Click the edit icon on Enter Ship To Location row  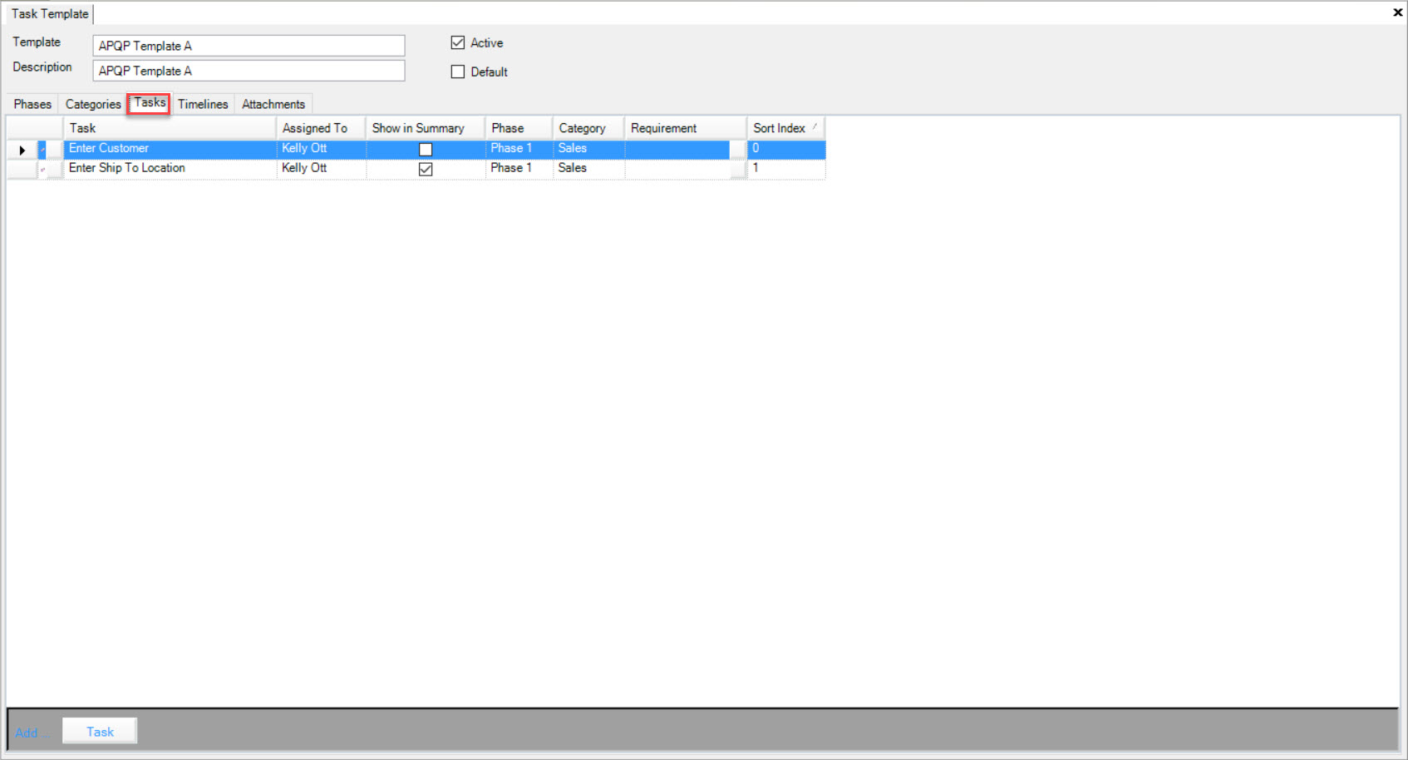click(42, 169)
